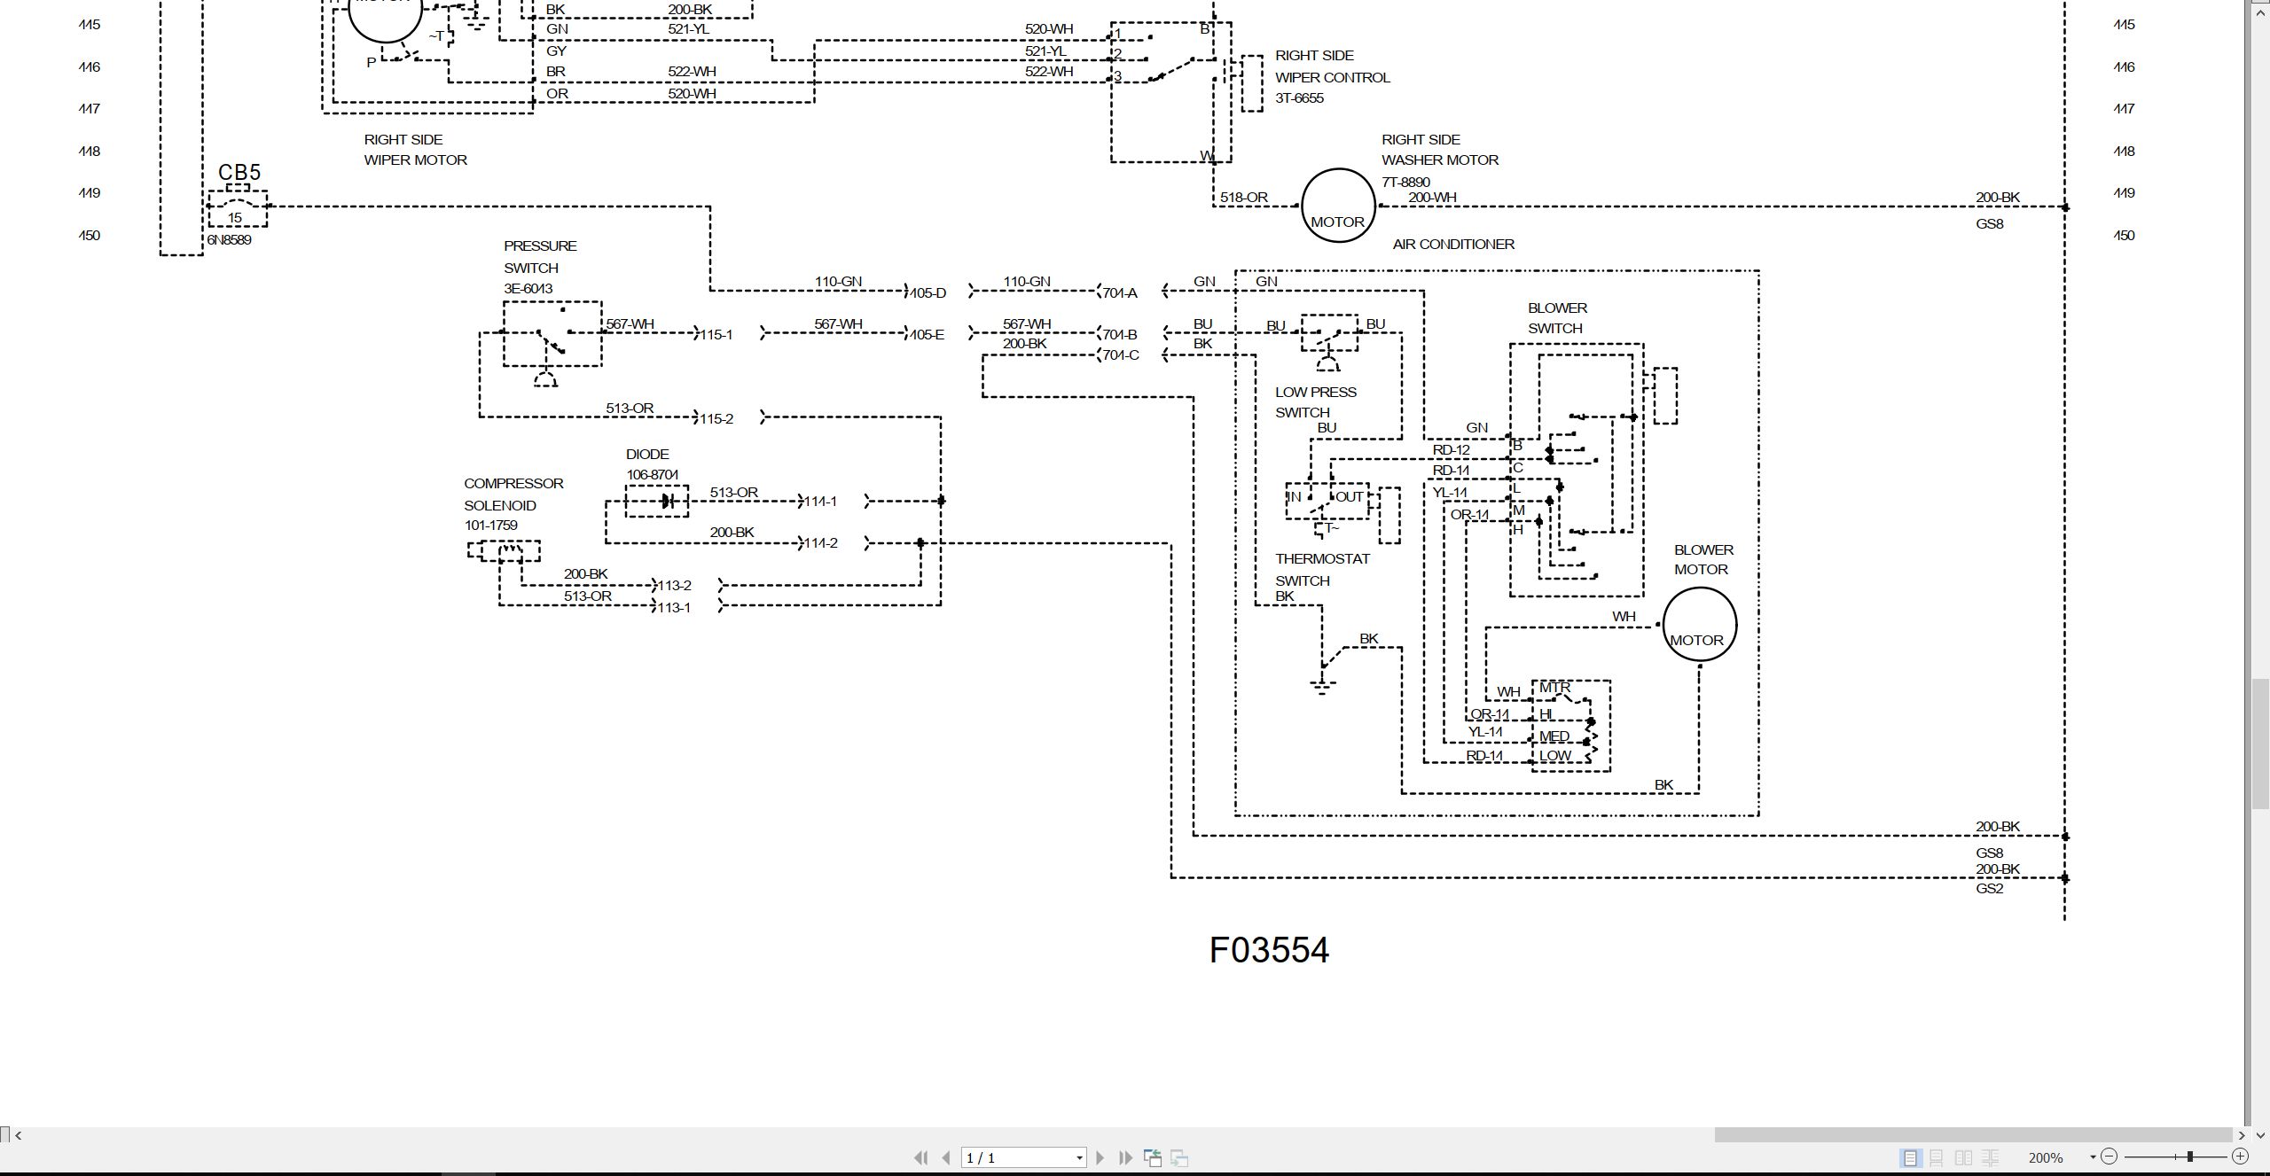Click the previous view icon
Viewport: 2270px width, 1176px height.
click(x=1153, y=1157)
